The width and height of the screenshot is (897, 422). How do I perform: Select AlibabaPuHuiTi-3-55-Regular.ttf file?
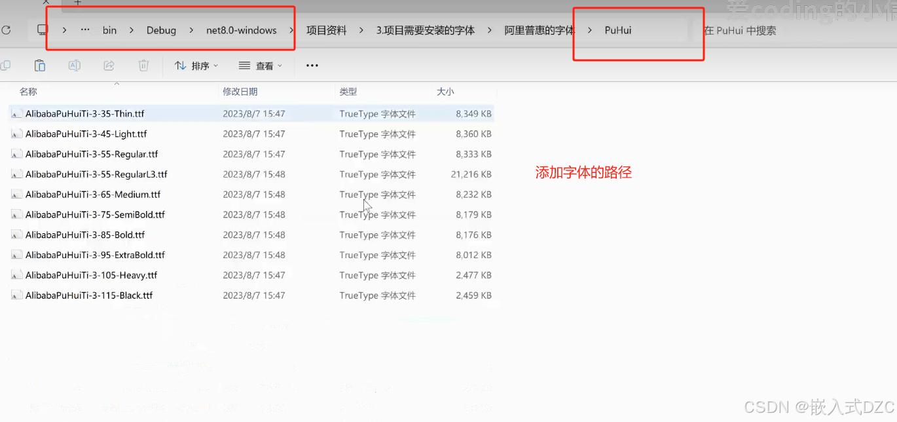[x=251, y=154]
